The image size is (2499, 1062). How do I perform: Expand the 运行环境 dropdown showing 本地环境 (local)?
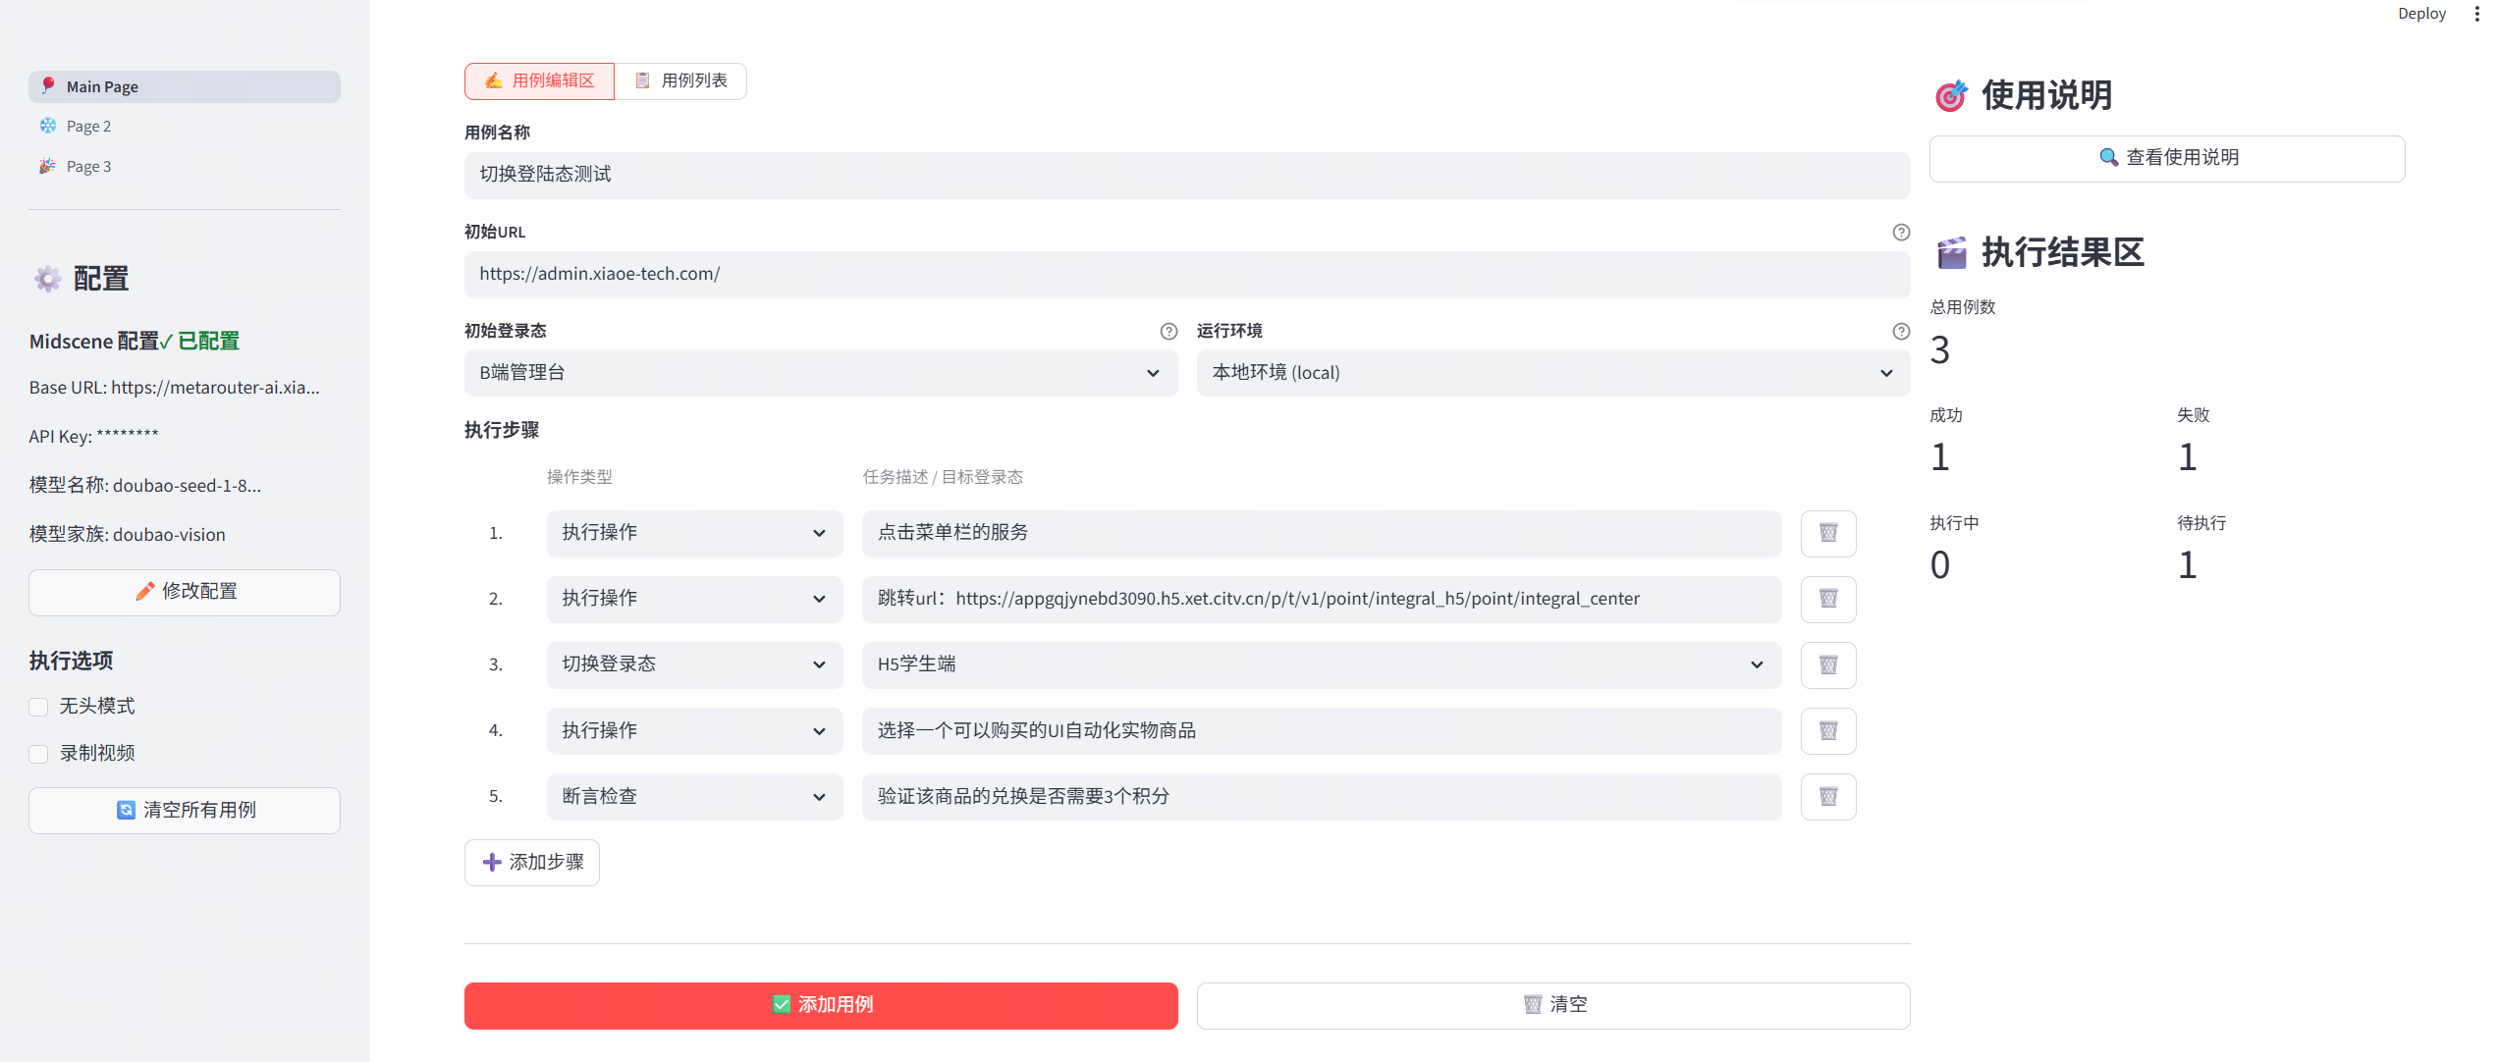1552,373
